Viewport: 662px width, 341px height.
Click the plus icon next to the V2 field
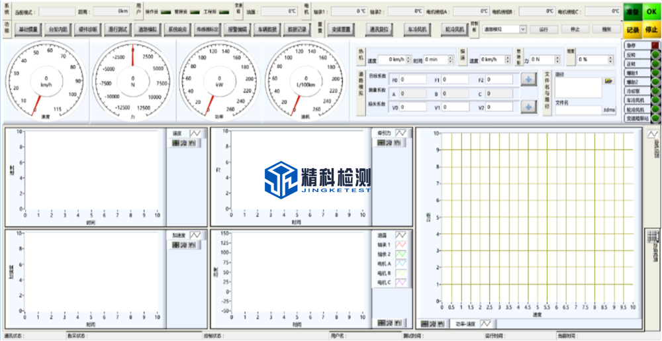(528, 107)
